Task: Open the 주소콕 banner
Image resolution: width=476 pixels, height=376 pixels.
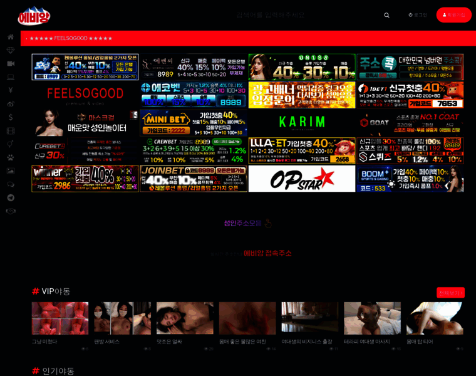Action: pyautogui.click(x=410, y=67)
